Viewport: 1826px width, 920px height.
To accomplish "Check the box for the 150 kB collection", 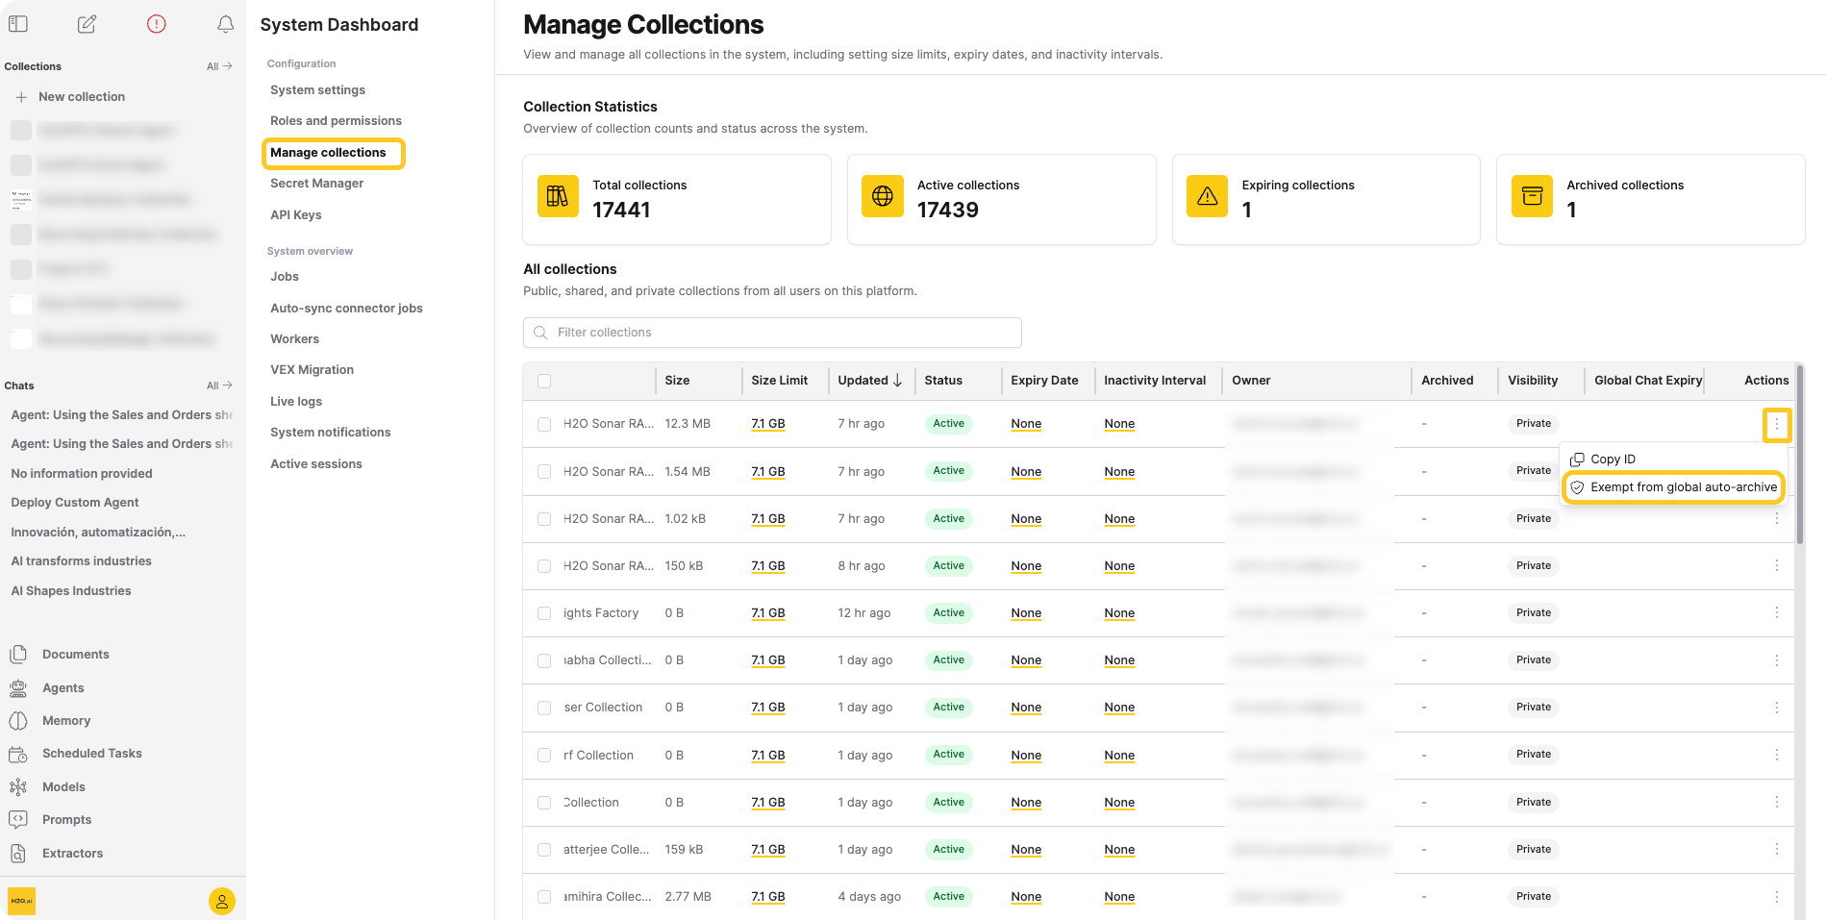I will [x=544, y=566].
